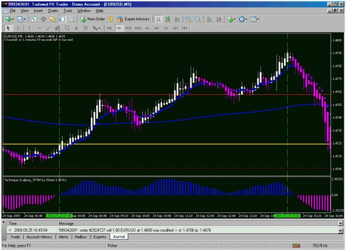Open the Profiles tool
The height and width of the screenshot is (250, 346).
pos(20,19)
